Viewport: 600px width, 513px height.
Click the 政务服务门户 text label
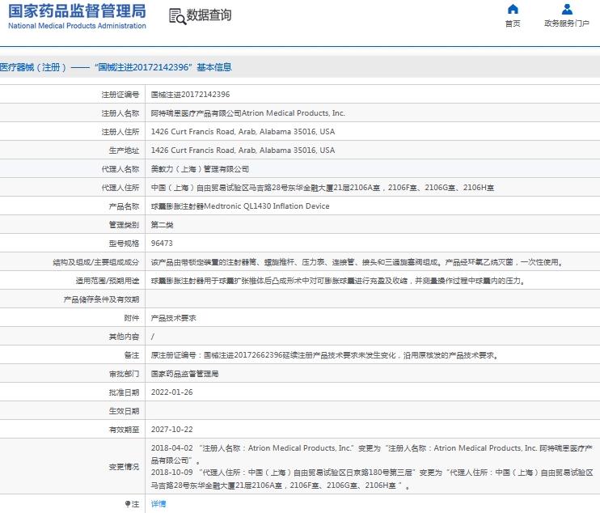pos(567,23)
